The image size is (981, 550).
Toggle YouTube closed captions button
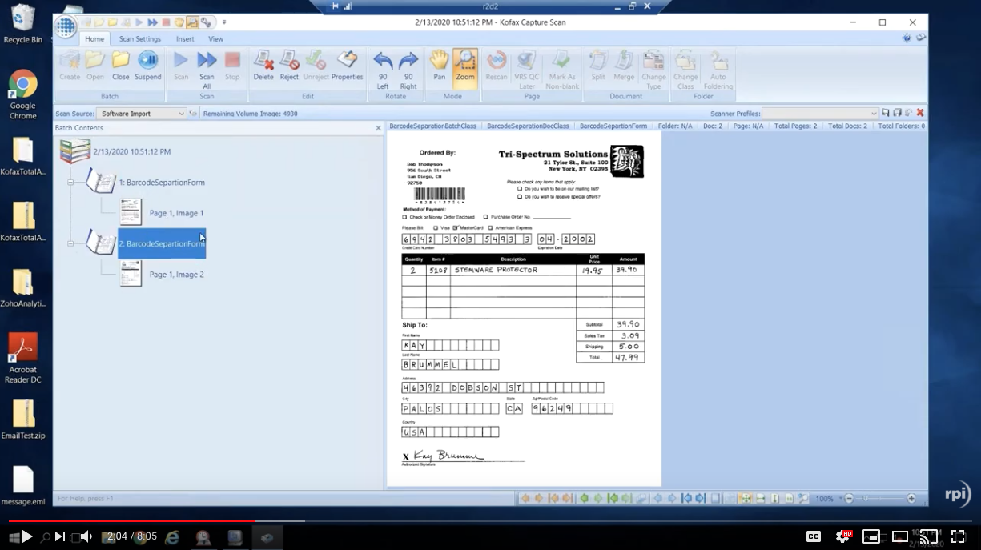click(813, 536)
